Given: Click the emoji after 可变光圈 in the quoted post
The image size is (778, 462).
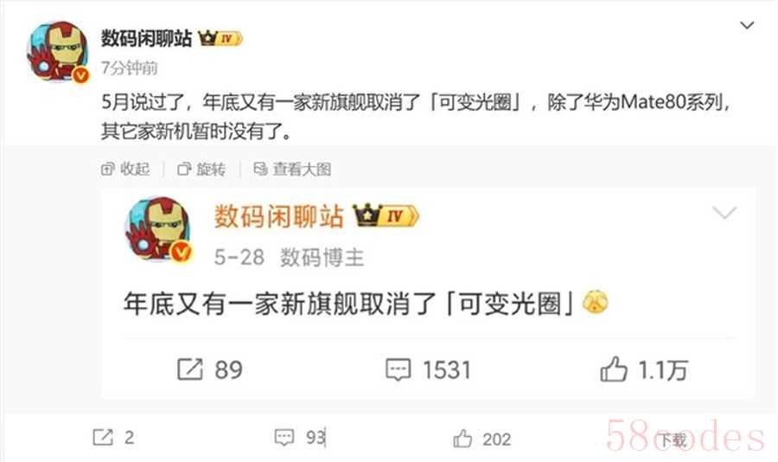Looking at the screenshot, I should click(595, 302).
